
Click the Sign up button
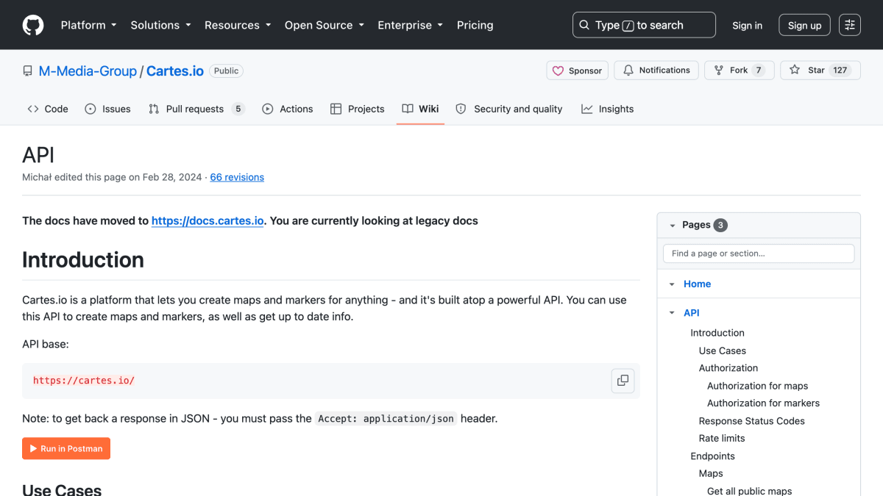[x=804, y=25]
